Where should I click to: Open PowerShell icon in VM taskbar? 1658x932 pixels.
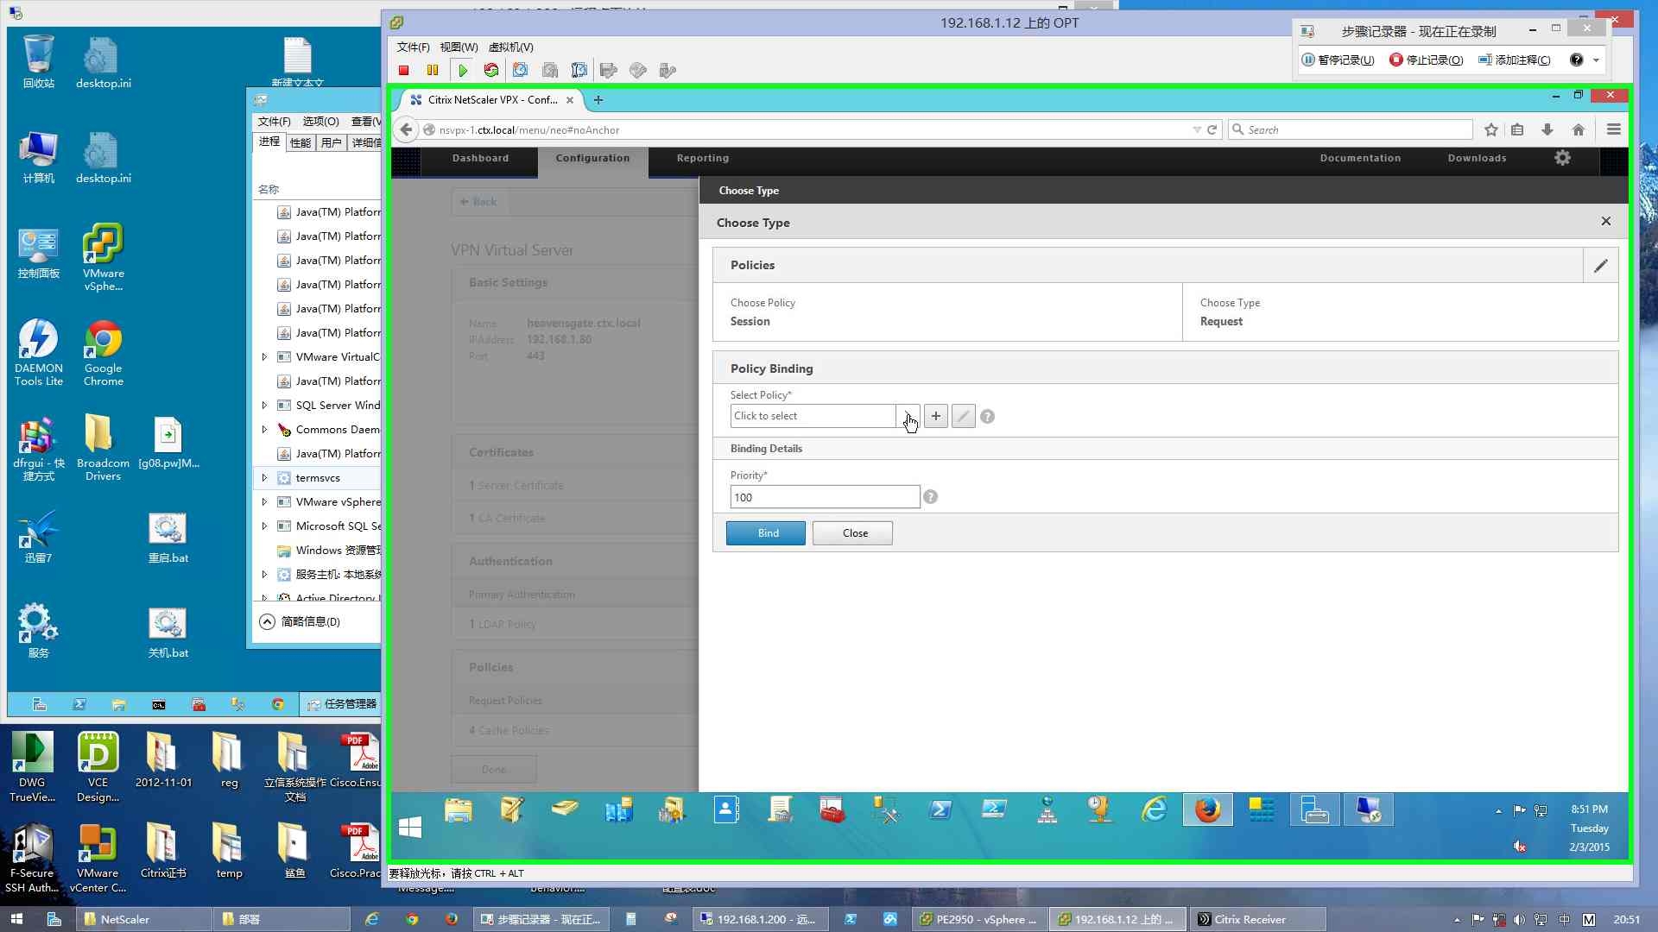pos(940,810)
